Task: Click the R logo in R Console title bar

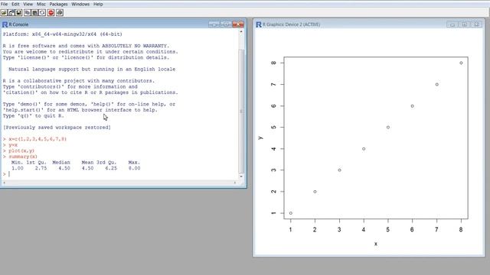Action: click(5, 24)
